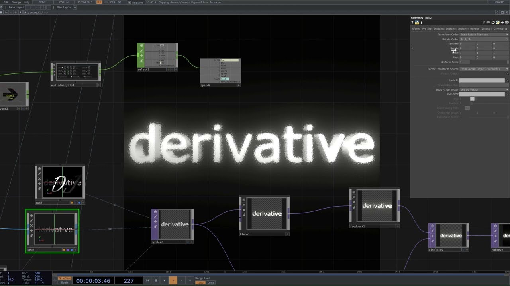This screenshot has width=510, height=286.
Task: Open the Look At Up Vector dropdown
Action: coord(484,89)
